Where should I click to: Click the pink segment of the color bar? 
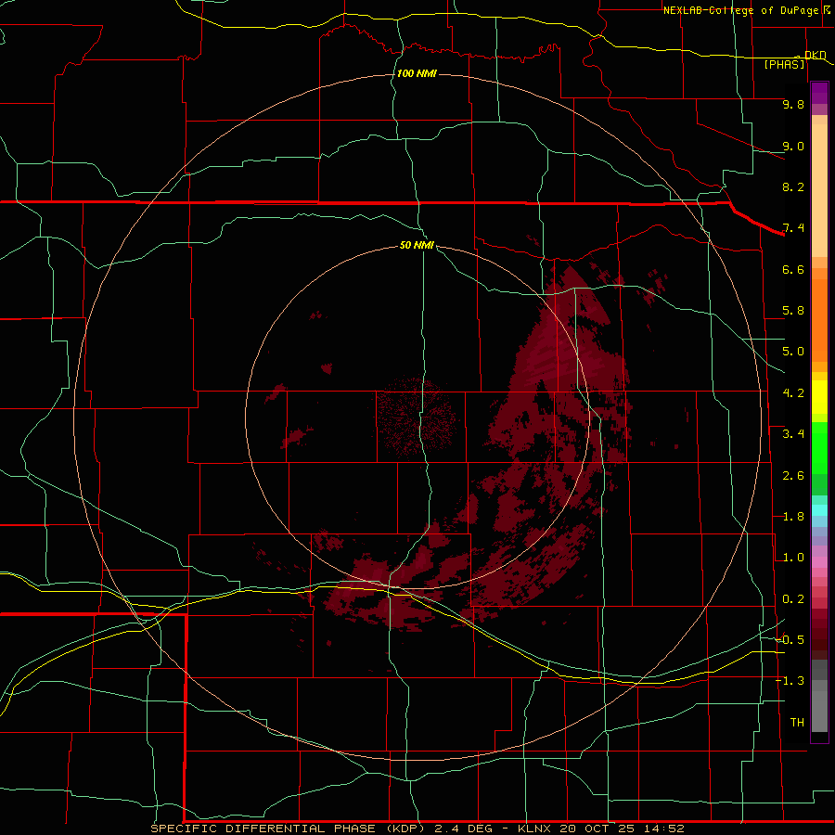tap(819, 562)
